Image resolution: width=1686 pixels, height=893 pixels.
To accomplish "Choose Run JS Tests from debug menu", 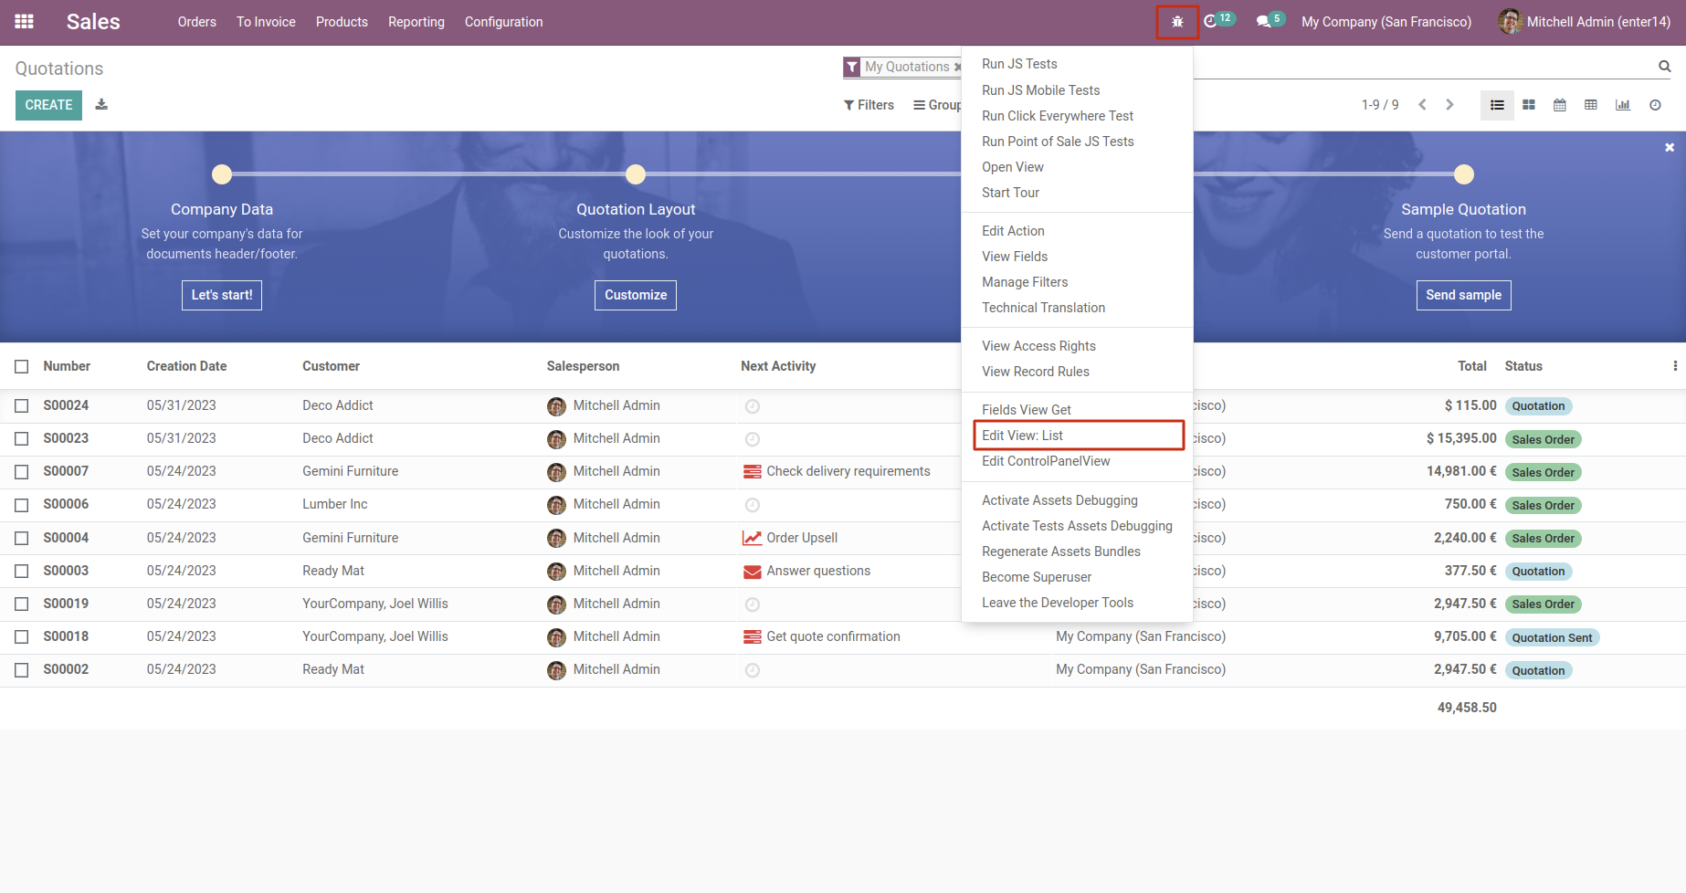I will click(x=1078, y=64).
